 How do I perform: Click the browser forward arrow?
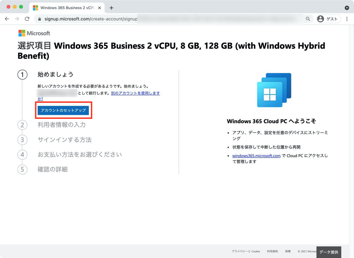click(x=17, y=19)
